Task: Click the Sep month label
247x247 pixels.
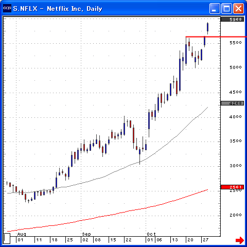Action: point(86,234)
